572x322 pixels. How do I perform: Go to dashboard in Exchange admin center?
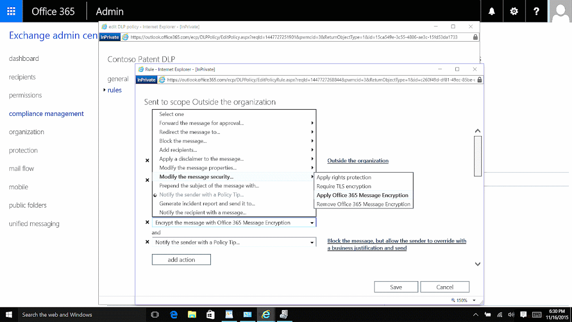click(x=24, y=59)
